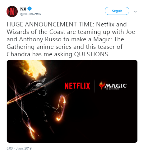Screen dimensions: 143x152
Task: Click the MAGIC wordmark in the image
Action: [x=116, y=85]
